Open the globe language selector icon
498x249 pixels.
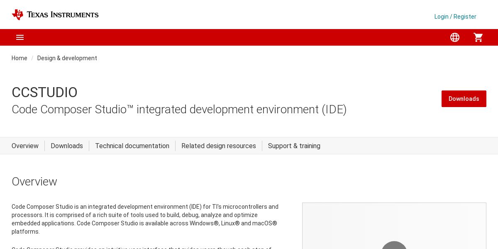click(455, 37)
